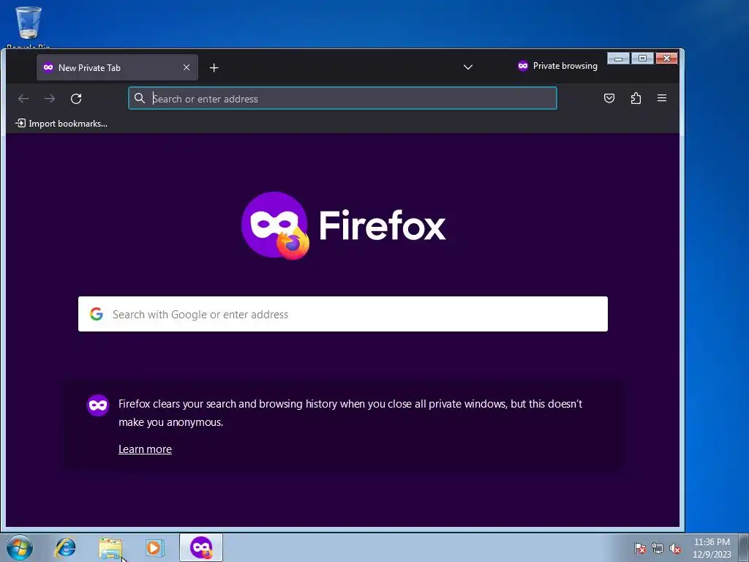Click the Search with Google field
This screenshot has height=562, width=749.
pos(343,314)
